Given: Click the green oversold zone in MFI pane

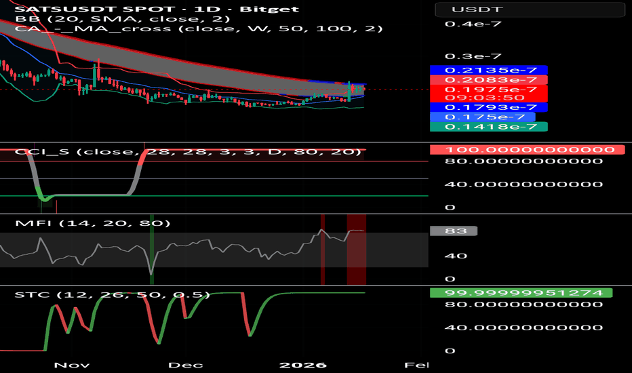Looking at the screenshot, I should pos(151,250).
